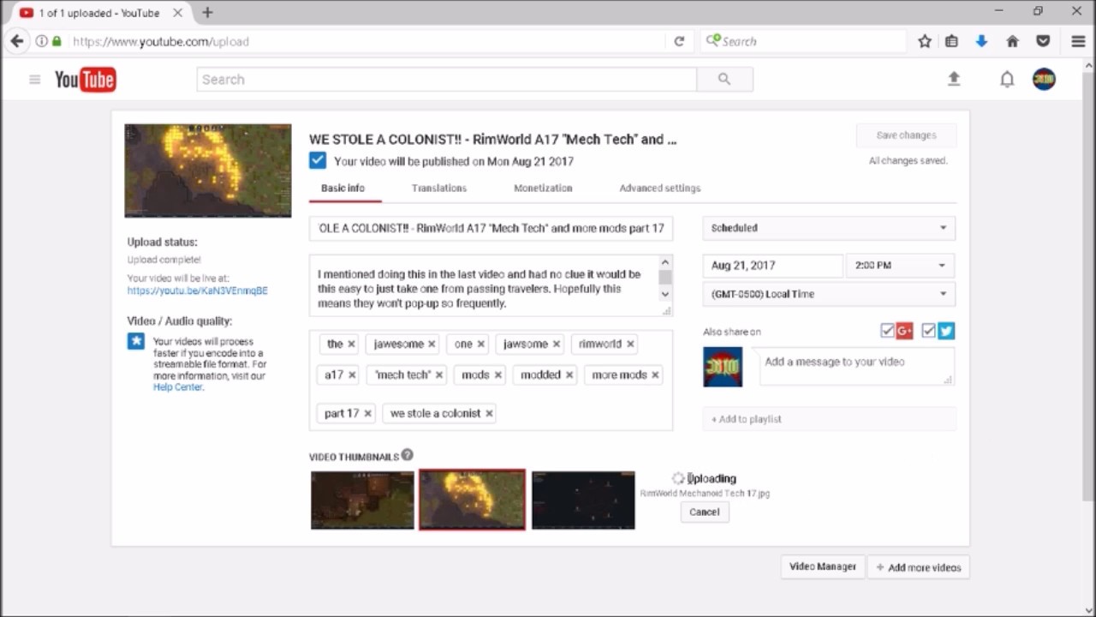Open the Firefox hamburger menu
The image size is (1096, 617).
pos(1078,41)
